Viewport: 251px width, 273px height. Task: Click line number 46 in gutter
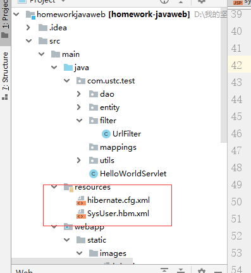[x=236, y=133]
